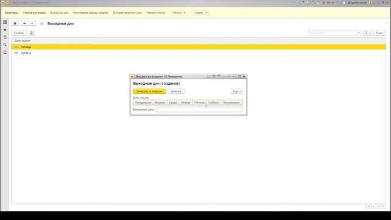Open the Статьи расходов section
Image resolution: width=391 pixels, height=220 pixels.
click(x=34, y=13)
